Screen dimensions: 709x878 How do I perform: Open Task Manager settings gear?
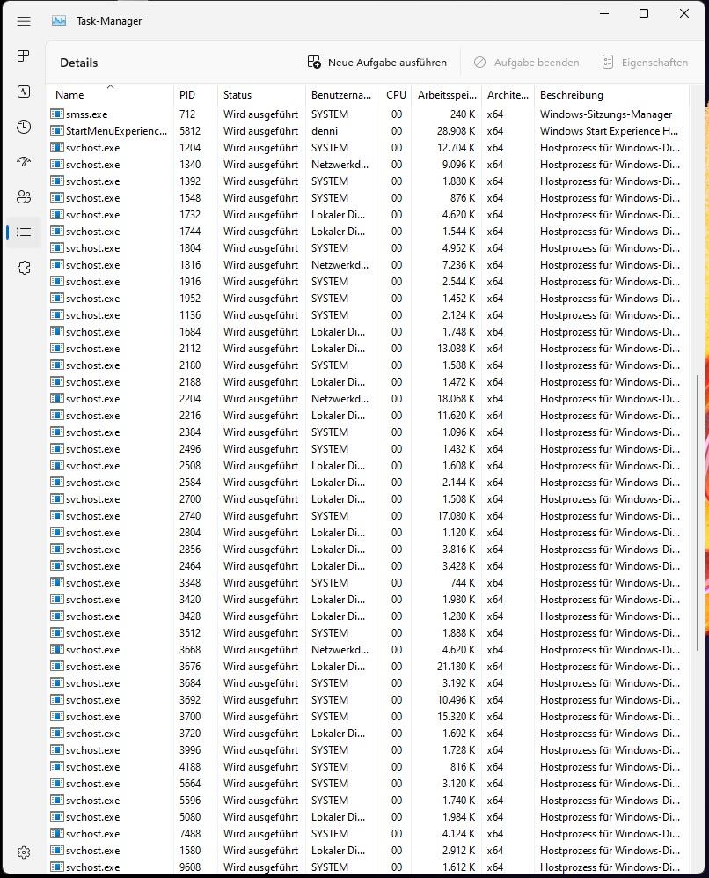[24, 852]
